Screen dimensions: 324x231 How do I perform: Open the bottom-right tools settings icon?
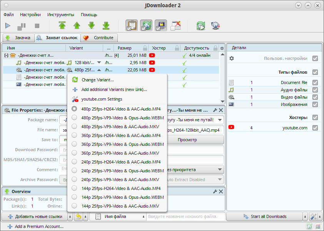point(314,216)
